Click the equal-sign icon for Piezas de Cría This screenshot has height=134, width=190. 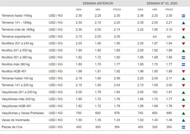point(183,127)
